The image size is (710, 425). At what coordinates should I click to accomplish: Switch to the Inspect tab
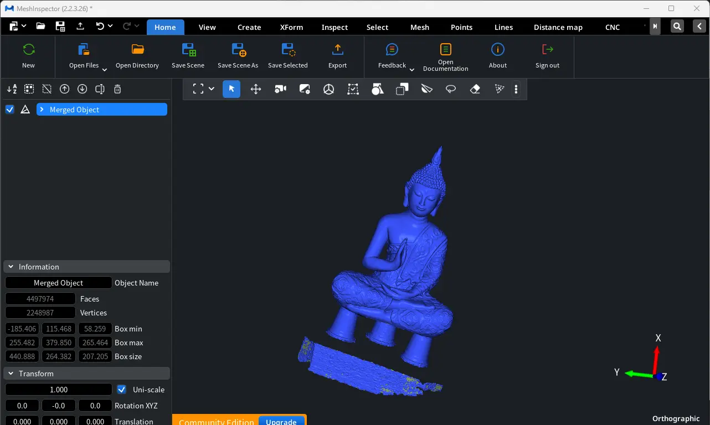pyautogui.click(x=335, y=27)
